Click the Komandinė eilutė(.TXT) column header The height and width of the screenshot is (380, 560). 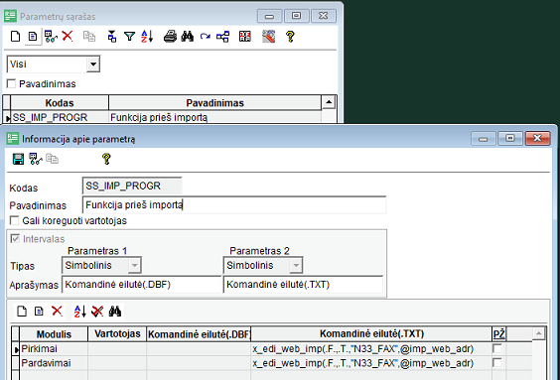click(371, 334)
